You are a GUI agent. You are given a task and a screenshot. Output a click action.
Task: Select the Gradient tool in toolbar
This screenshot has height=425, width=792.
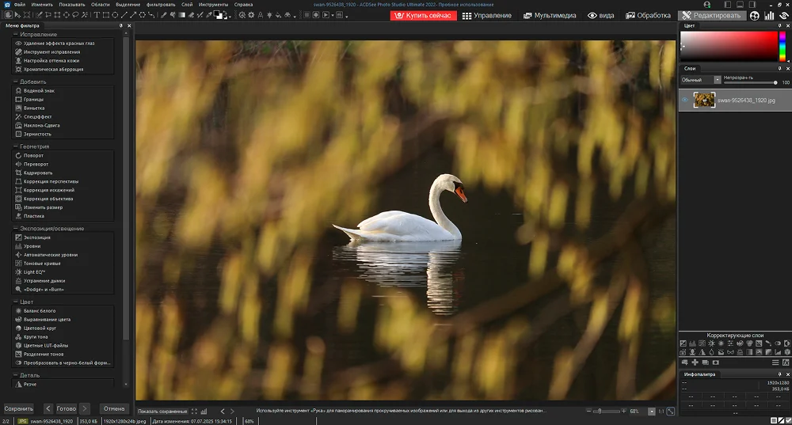click(x=181, y=15)
